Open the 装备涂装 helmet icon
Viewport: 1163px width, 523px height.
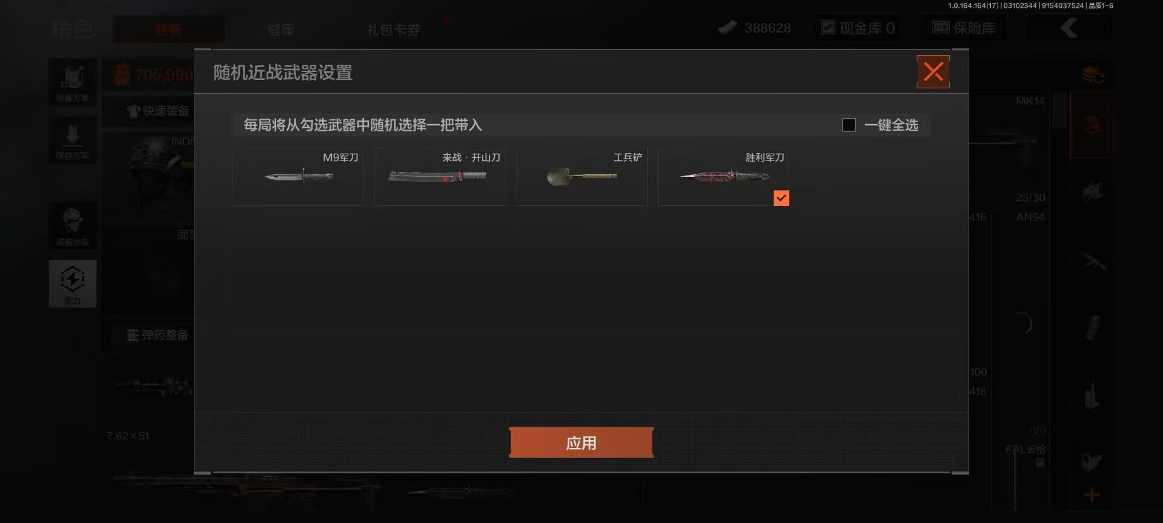point(73,226)
